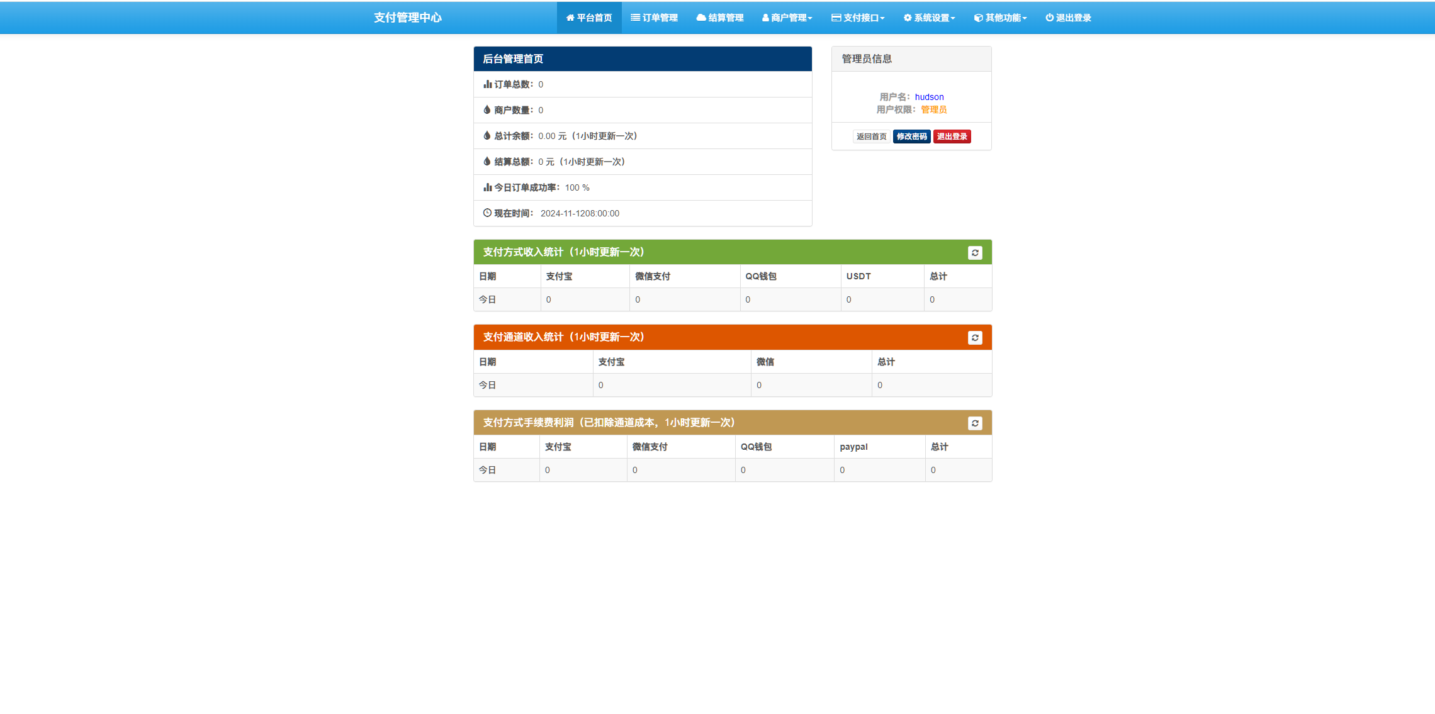This screenshot has width=1435, height=714.
Task: Open the 其他功能 dropdown menu
Action: (x=999, y=18)
